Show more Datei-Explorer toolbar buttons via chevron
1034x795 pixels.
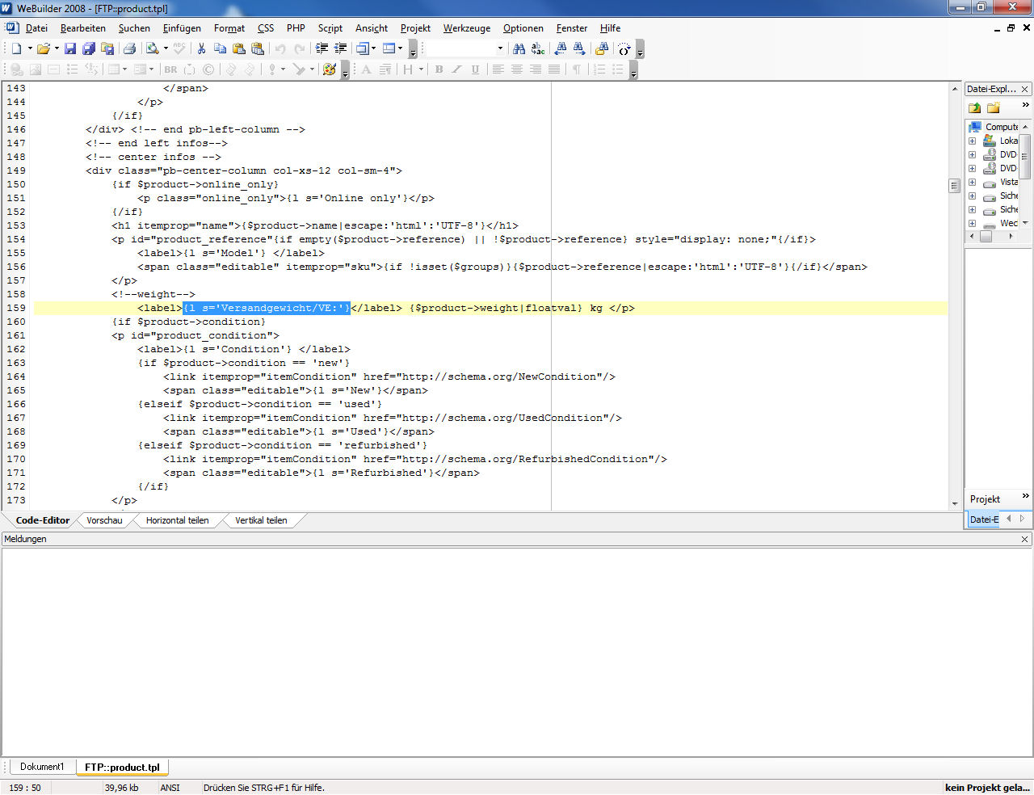click(1026, 105)
